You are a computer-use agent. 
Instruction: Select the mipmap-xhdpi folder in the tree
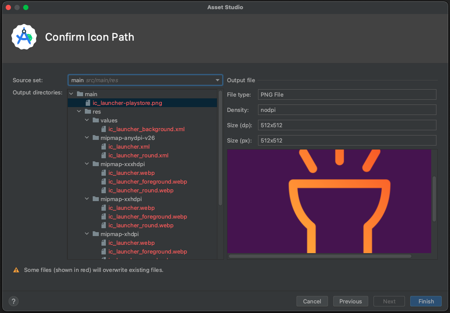pos(109,234)
